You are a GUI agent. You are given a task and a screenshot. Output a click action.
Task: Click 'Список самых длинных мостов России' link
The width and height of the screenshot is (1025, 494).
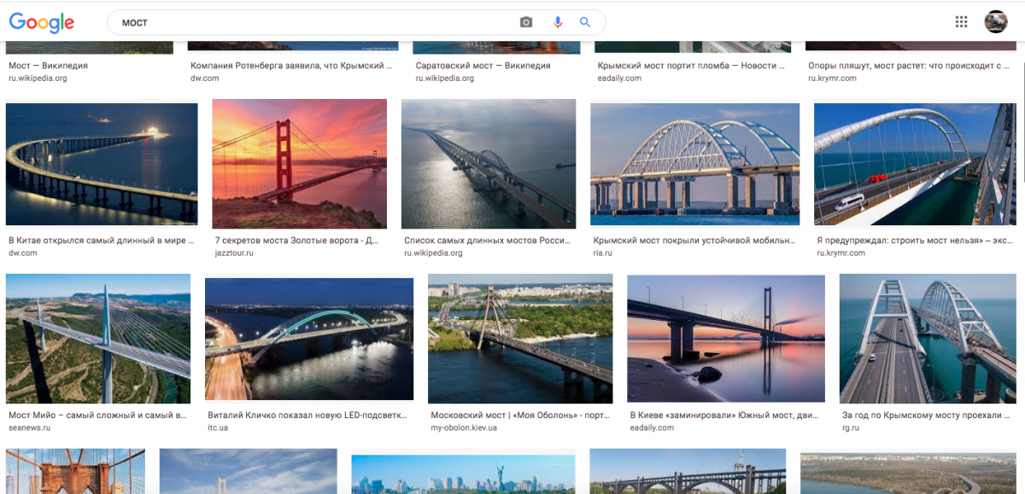click(485, 241)
